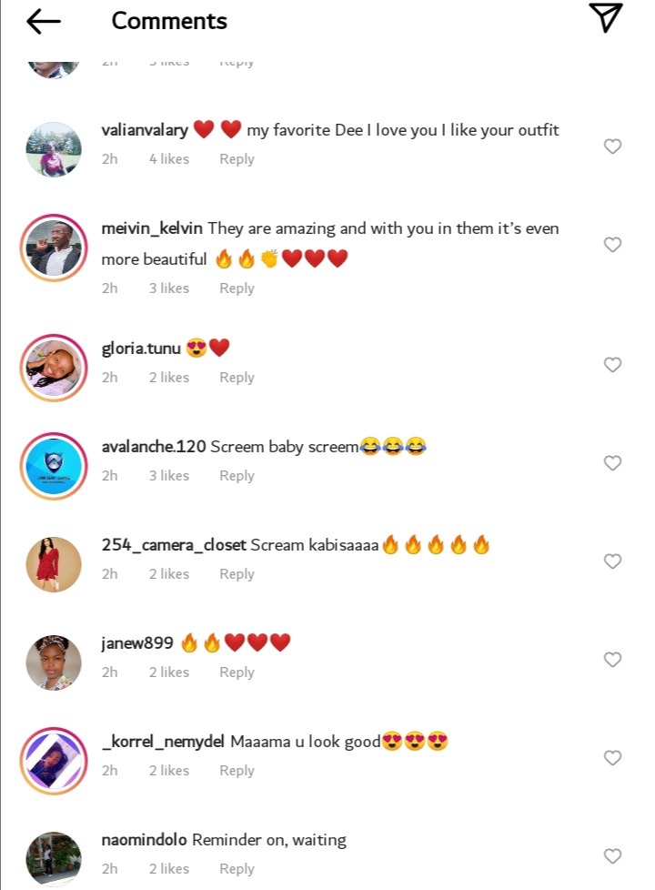
Task: Tap heart beside 254_camera_closet comment
Action: tap(612, 561)
